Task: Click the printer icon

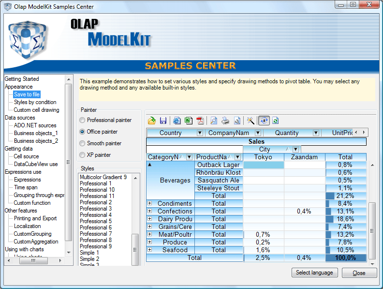Action: coord(225,121)
